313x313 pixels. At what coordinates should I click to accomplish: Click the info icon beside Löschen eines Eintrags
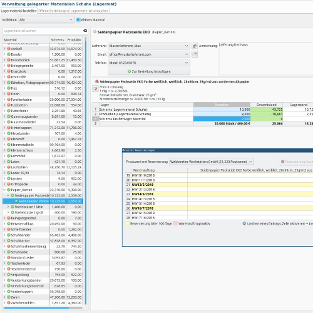(x=244, y=223)
